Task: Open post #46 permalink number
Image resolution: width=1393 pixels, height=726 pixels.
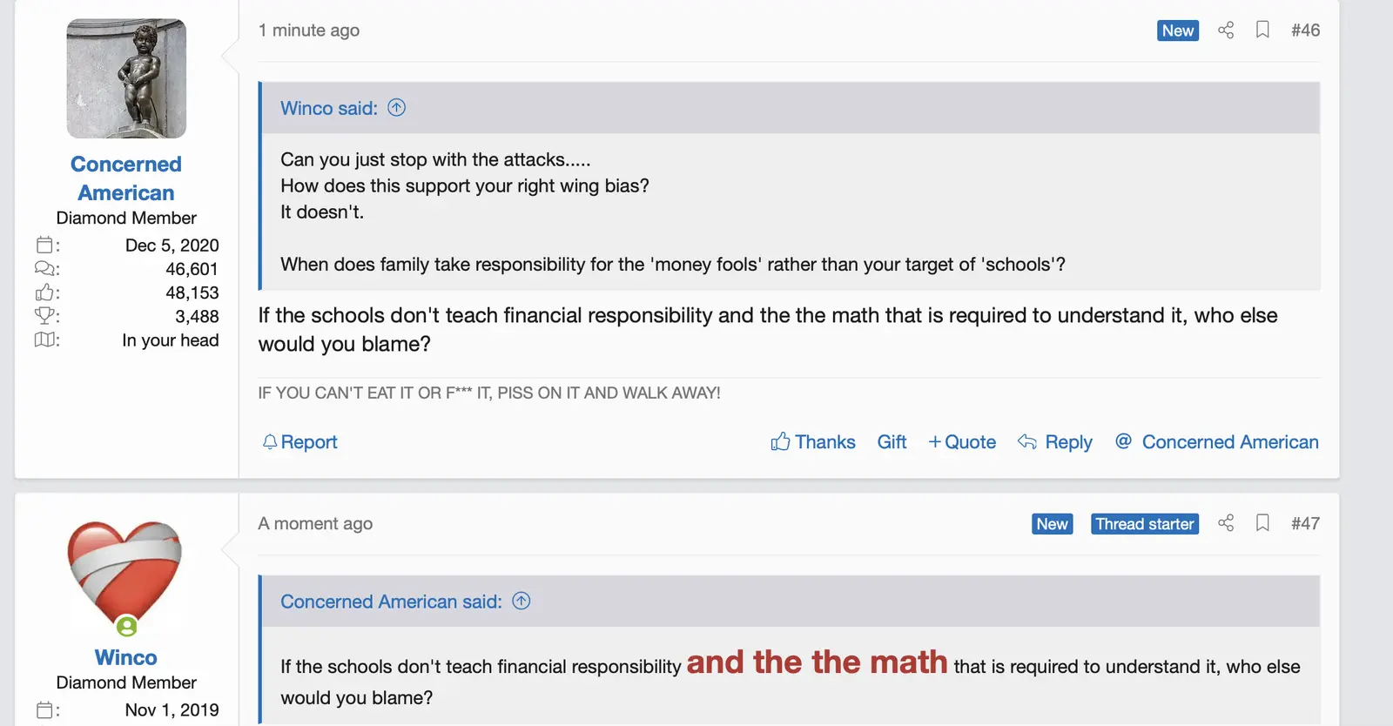Action: pos(1305,30)
